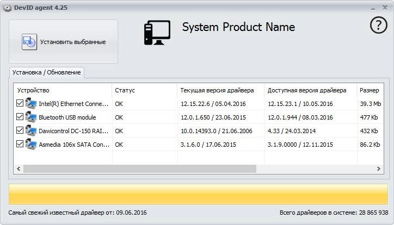Click the OK status for Intel Ethernet row
Viewport: 394px width, 225px height.
(x=119, y=104)
